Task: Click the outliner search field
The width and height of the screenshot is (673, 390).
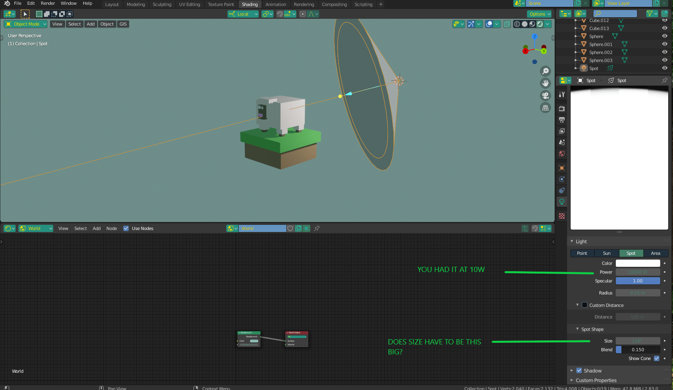Action: (615, 14)
